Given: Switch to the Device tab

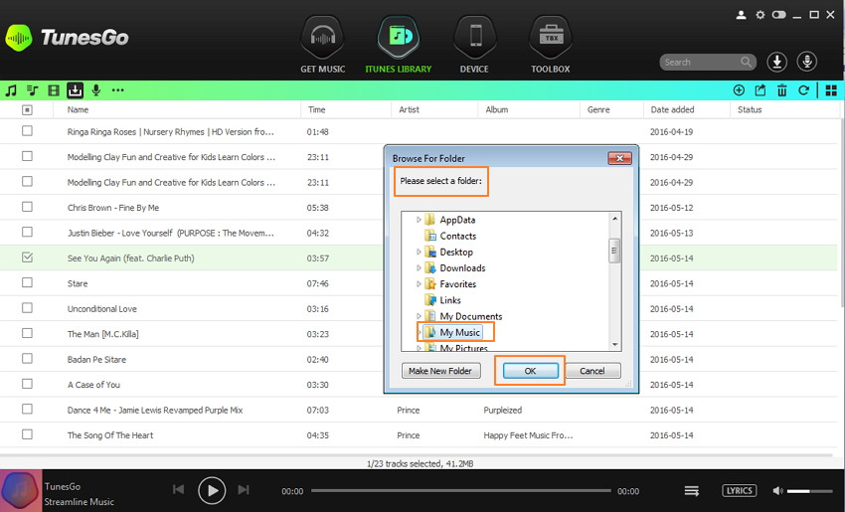Looking at the screenshot, I should (474, 45).
